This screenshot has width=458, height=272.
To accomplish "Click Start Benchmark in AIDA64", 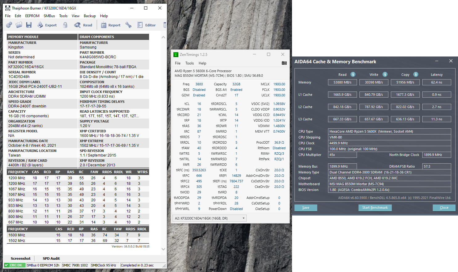I will [375, 208].
